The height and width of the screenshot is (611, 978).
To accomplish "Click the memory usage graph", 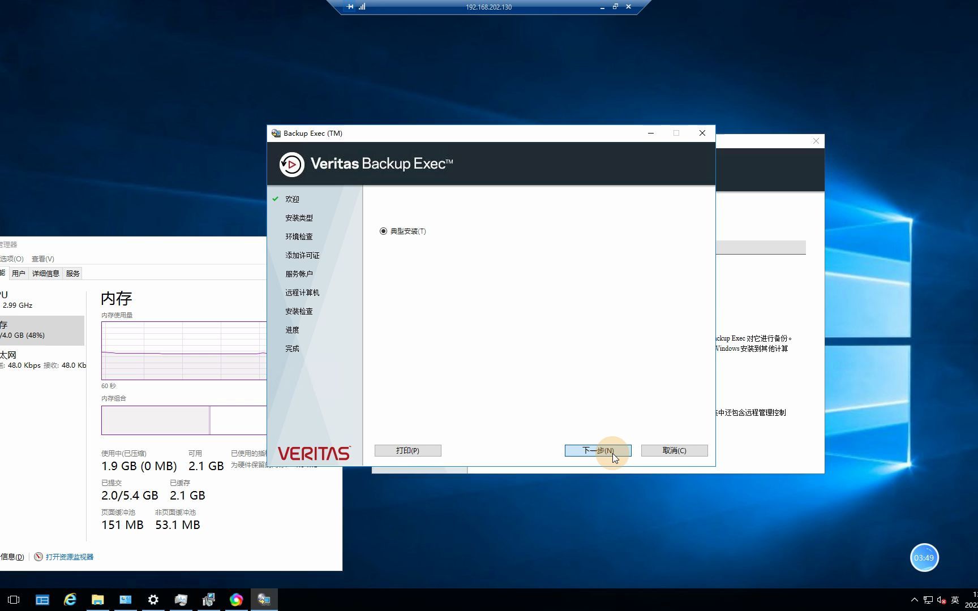I will tap(181, 351).
